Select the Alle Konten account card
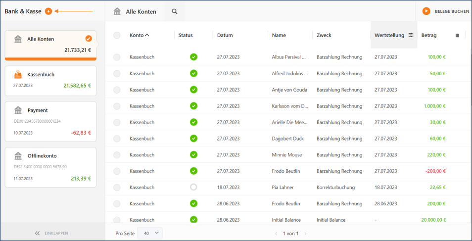472x241 pixels. coord(50,45)
